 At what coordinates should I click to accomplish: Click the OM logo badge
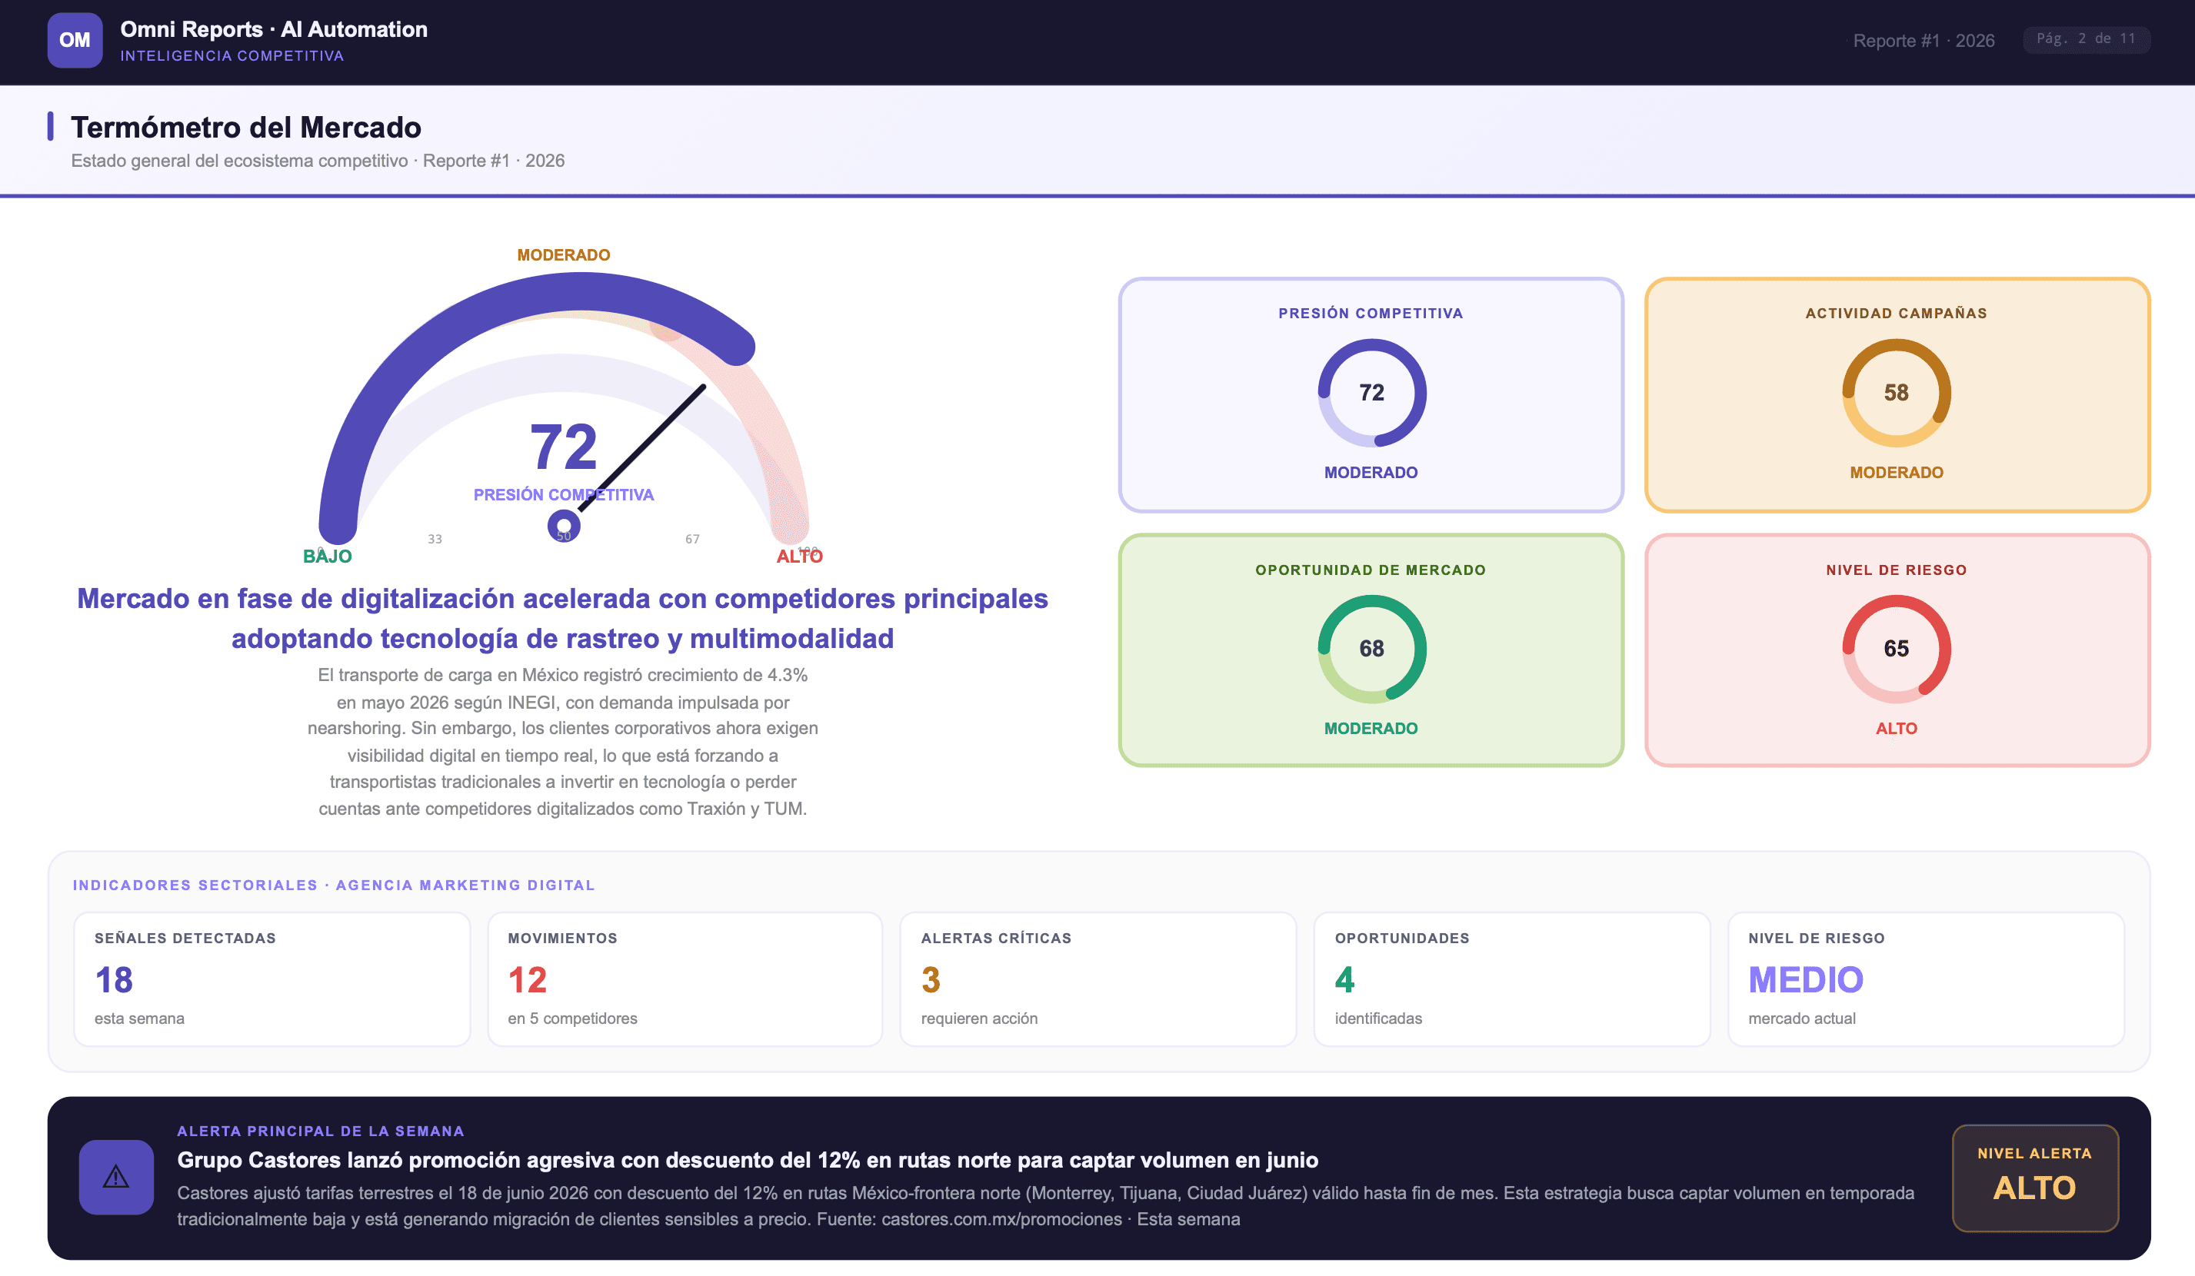[x=75, y=40]
